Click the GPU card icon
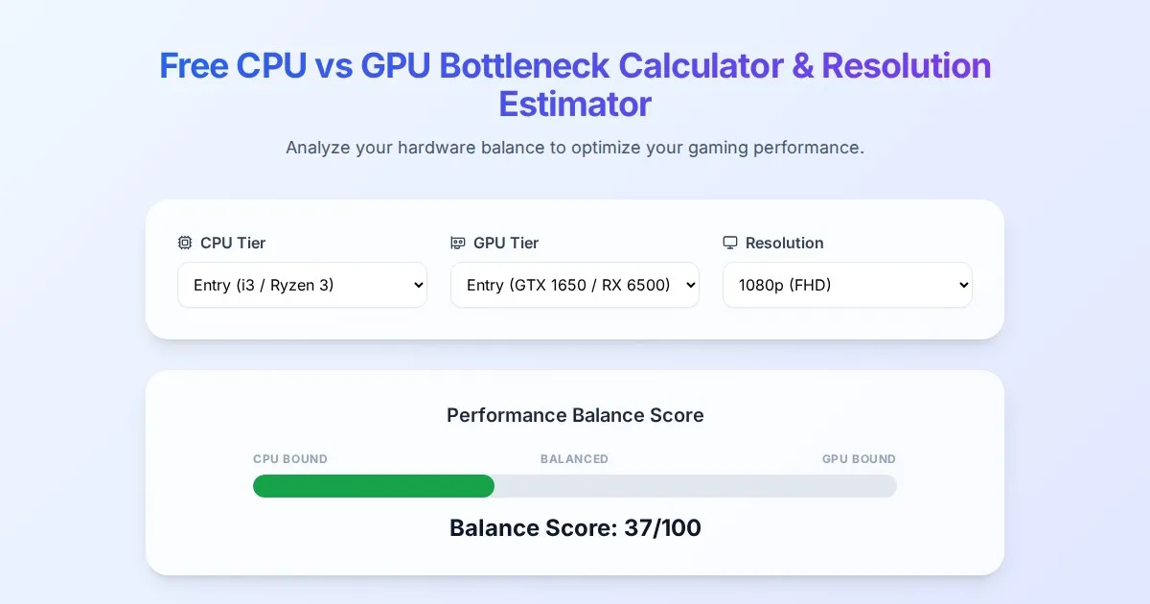This screenshot has width=1150, height=604. (458, 243)
